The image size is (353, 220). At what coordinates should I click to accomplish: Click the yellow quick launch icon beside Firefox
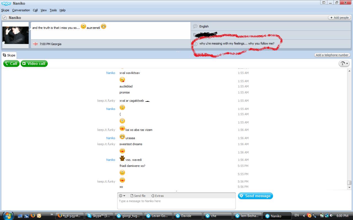pos(39,216)
